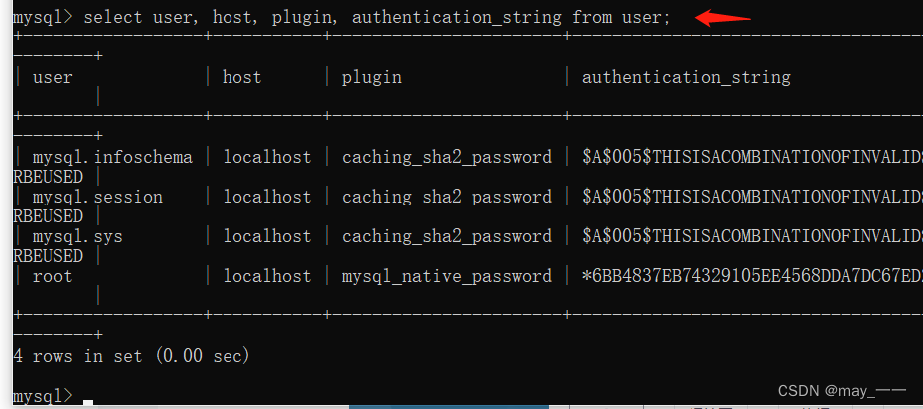The image size is (923, 409).
Task: Click the root authentication hash starting with *6BB4837
Action: 751,276
